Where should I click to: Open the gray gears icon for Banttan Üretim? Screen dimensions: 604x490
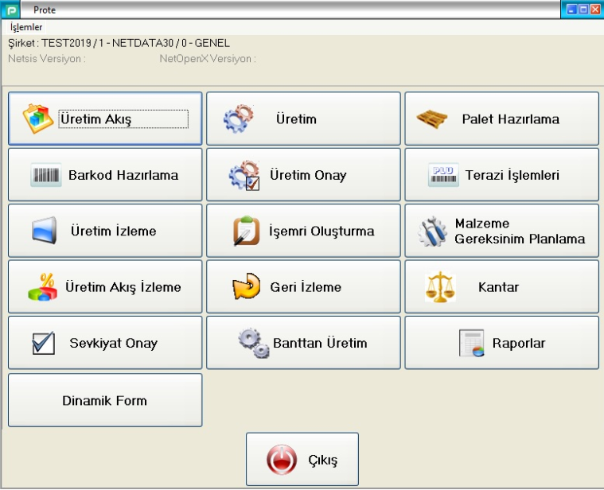(254, 344)
